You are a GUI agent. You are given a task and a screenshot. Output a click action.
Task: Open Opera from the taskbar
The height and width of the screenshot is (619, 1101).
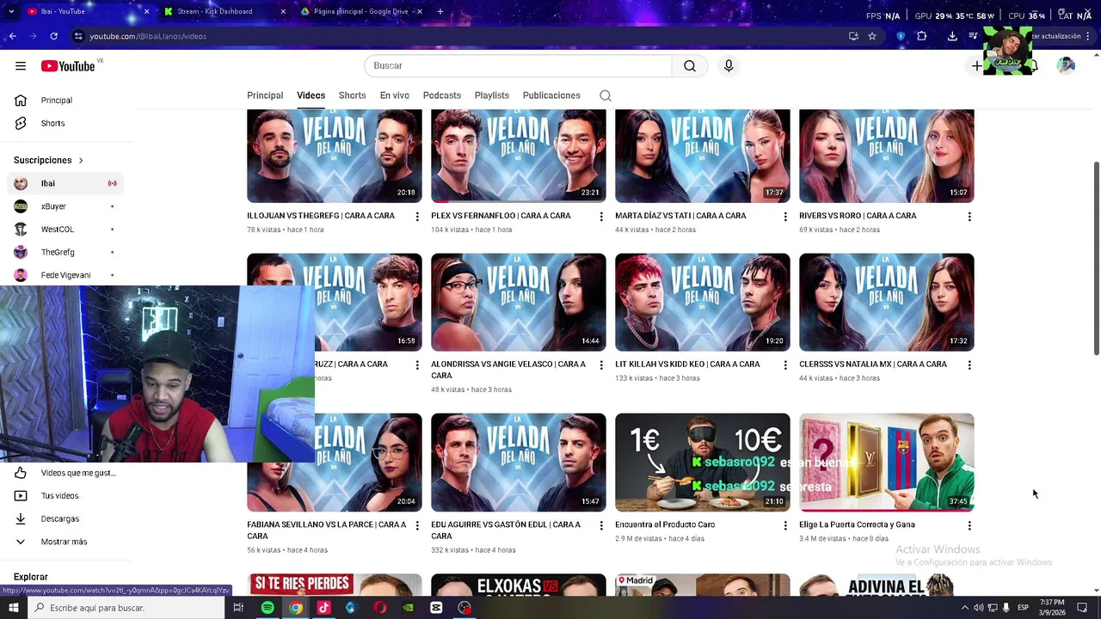(380, 608)
